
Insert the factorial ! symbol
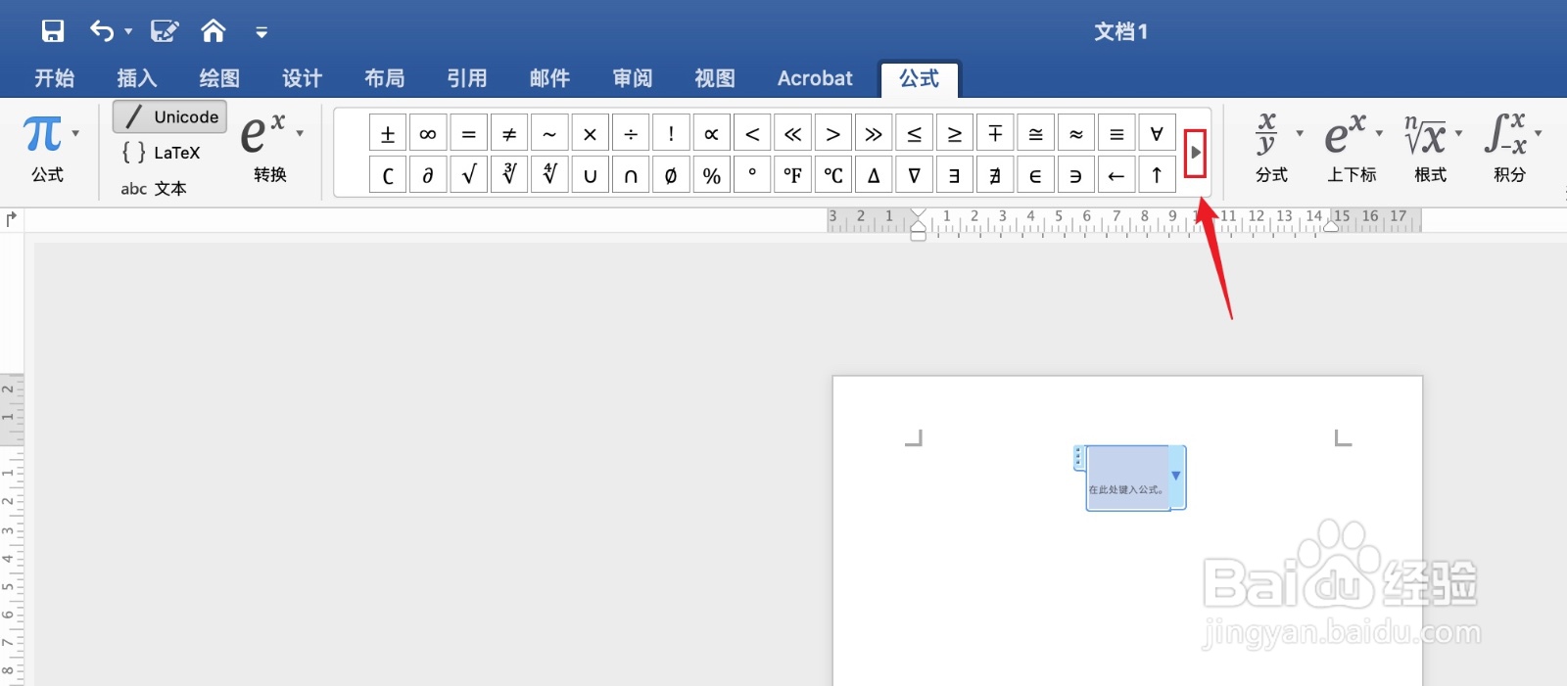[671, 134]
